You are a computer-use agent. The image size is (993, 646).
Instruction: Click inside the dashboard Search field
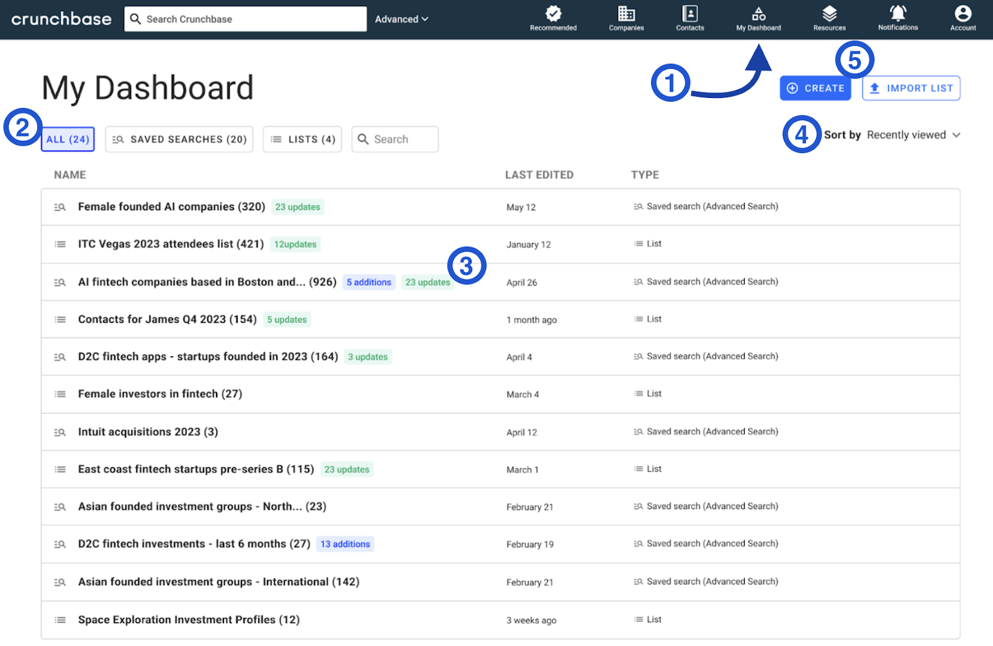coord(395,139)
